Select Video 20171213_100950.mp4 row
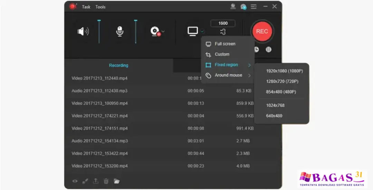The width and height of the screenshot is (373, 190). tap(173, 103)
